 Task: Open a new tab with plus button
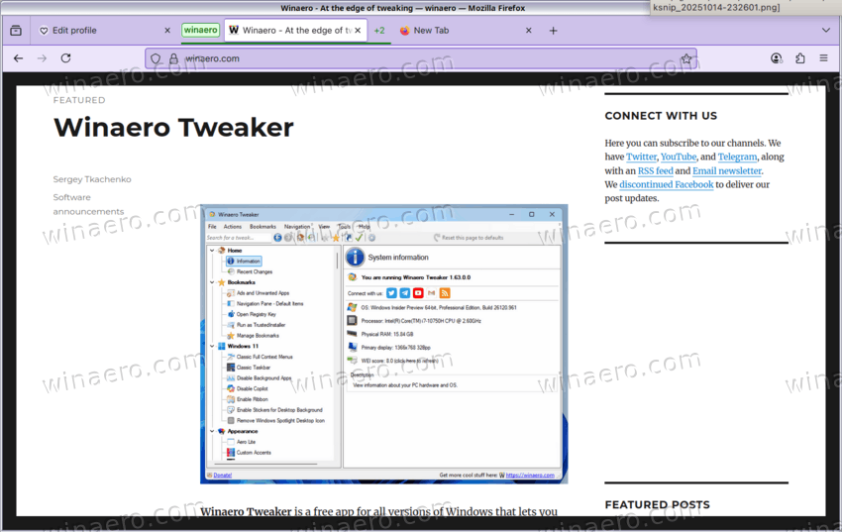[x=553, y=31]
